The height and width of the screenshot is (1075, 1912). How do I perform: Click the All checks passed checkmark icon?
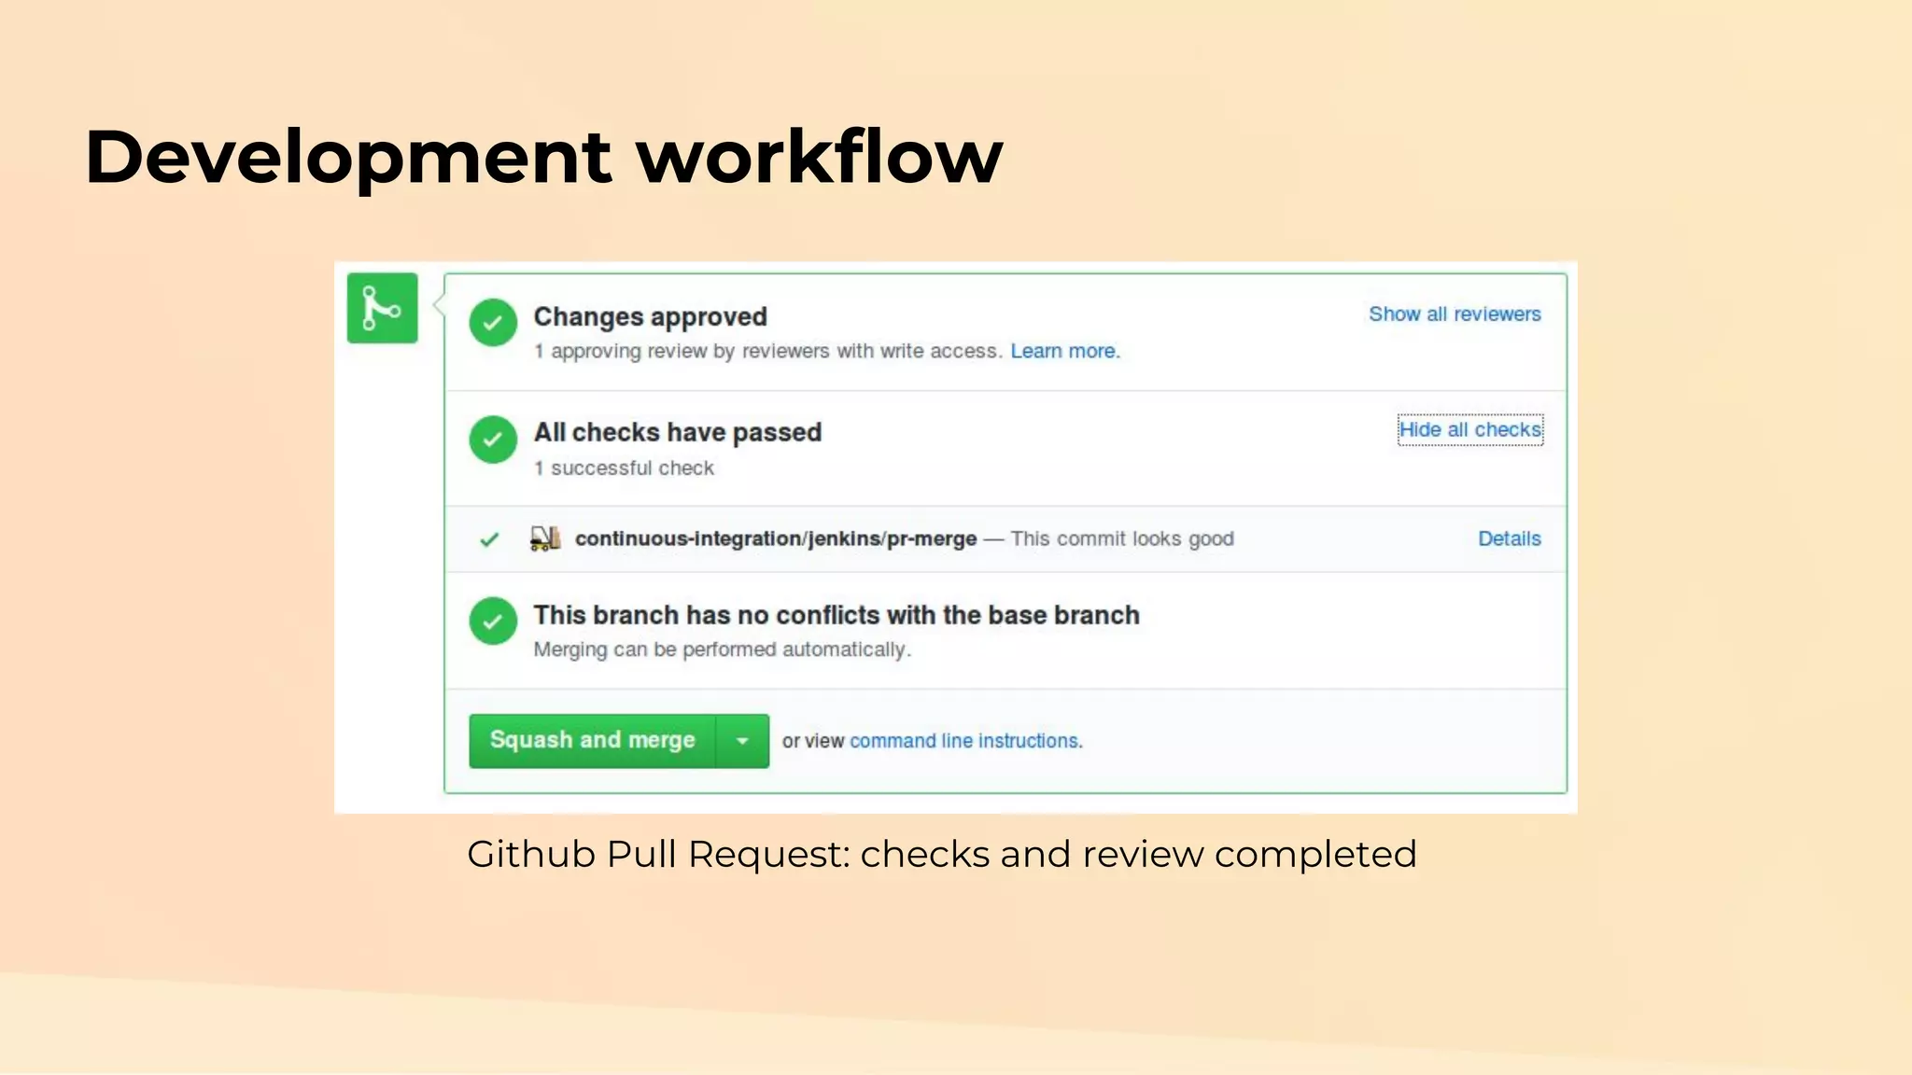tap(493, 440)
